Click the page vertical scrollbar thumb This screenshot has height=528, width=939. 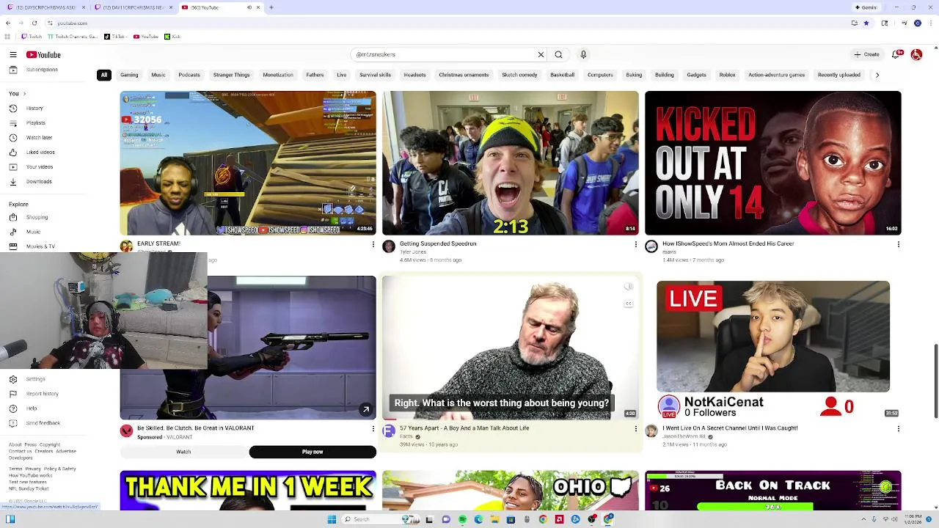point(935,381)
